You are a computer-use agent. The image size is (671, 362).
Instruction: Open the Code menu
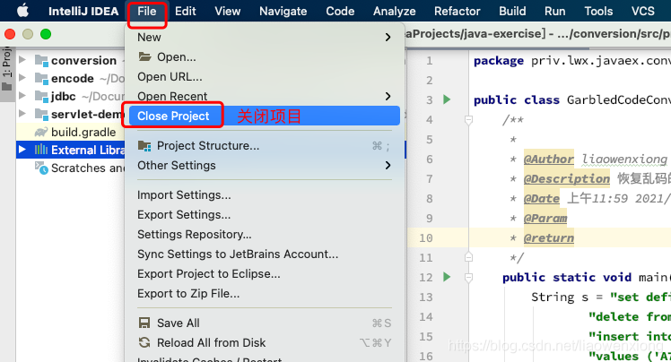click(340, 11)
